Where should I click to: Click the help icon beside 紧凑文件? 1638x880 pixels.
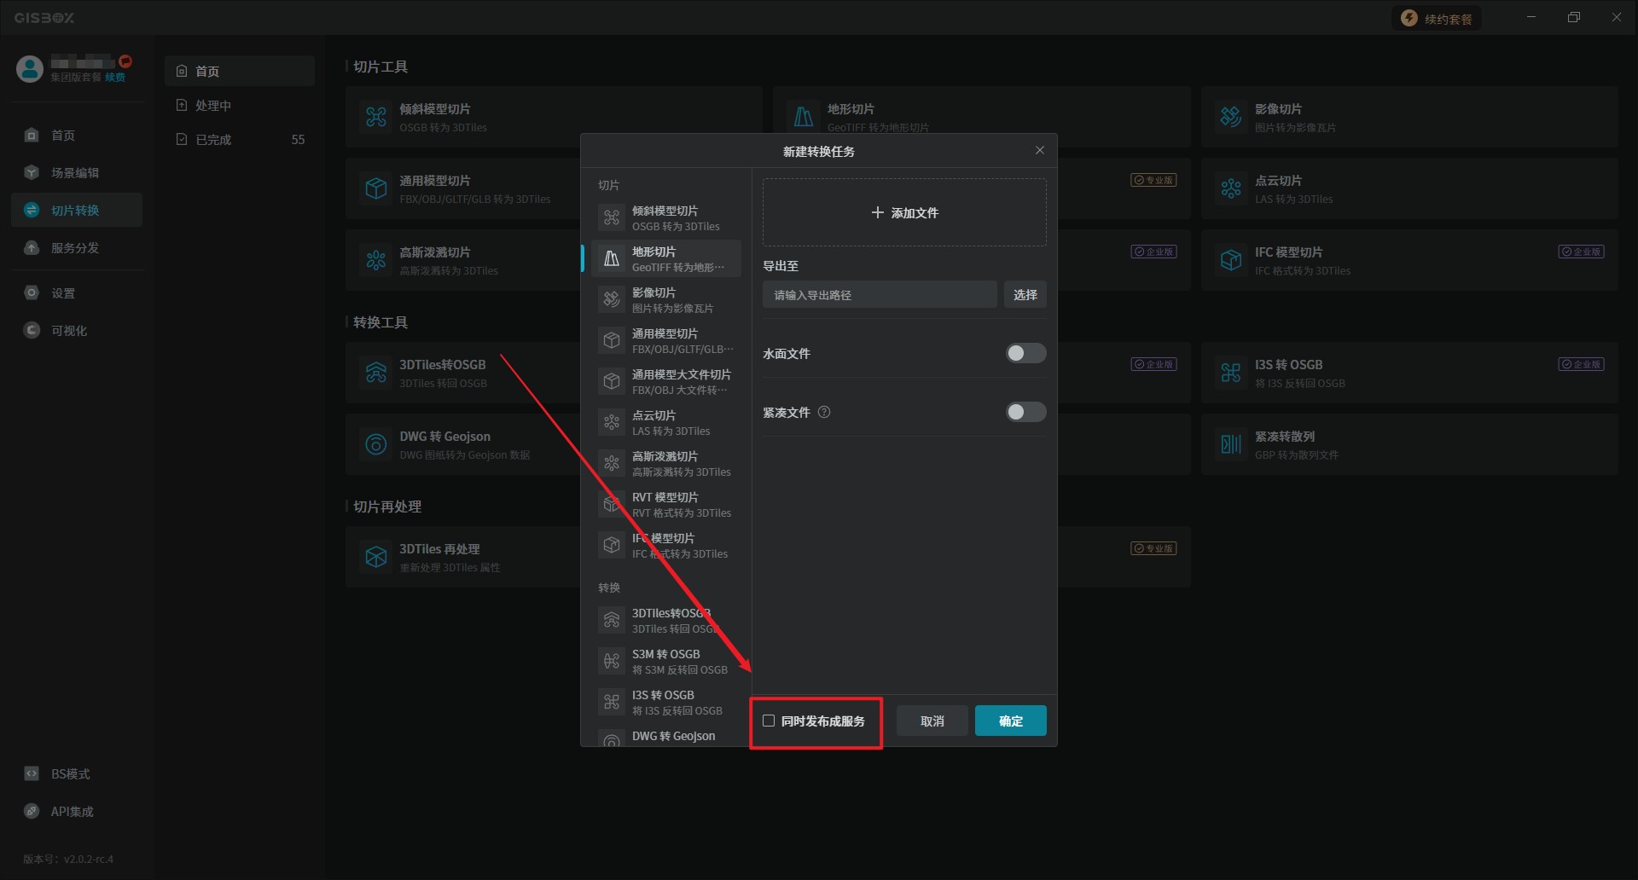824,413
